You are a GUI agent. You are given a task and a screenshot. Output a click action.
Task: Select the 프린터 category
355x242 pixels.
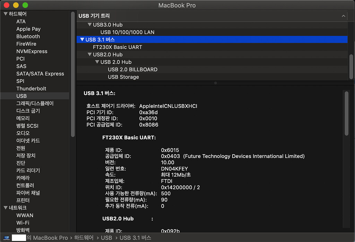click(23, 200)
